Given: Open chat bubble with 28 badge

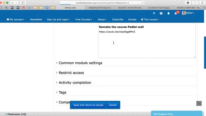Looking at the screenshot, I should [x=177, y=13].
